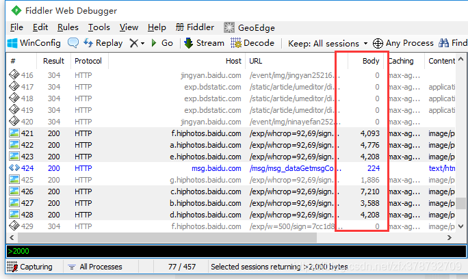
Task: Click the horizontal scrollbar right arrow
Action: [450, 237]
